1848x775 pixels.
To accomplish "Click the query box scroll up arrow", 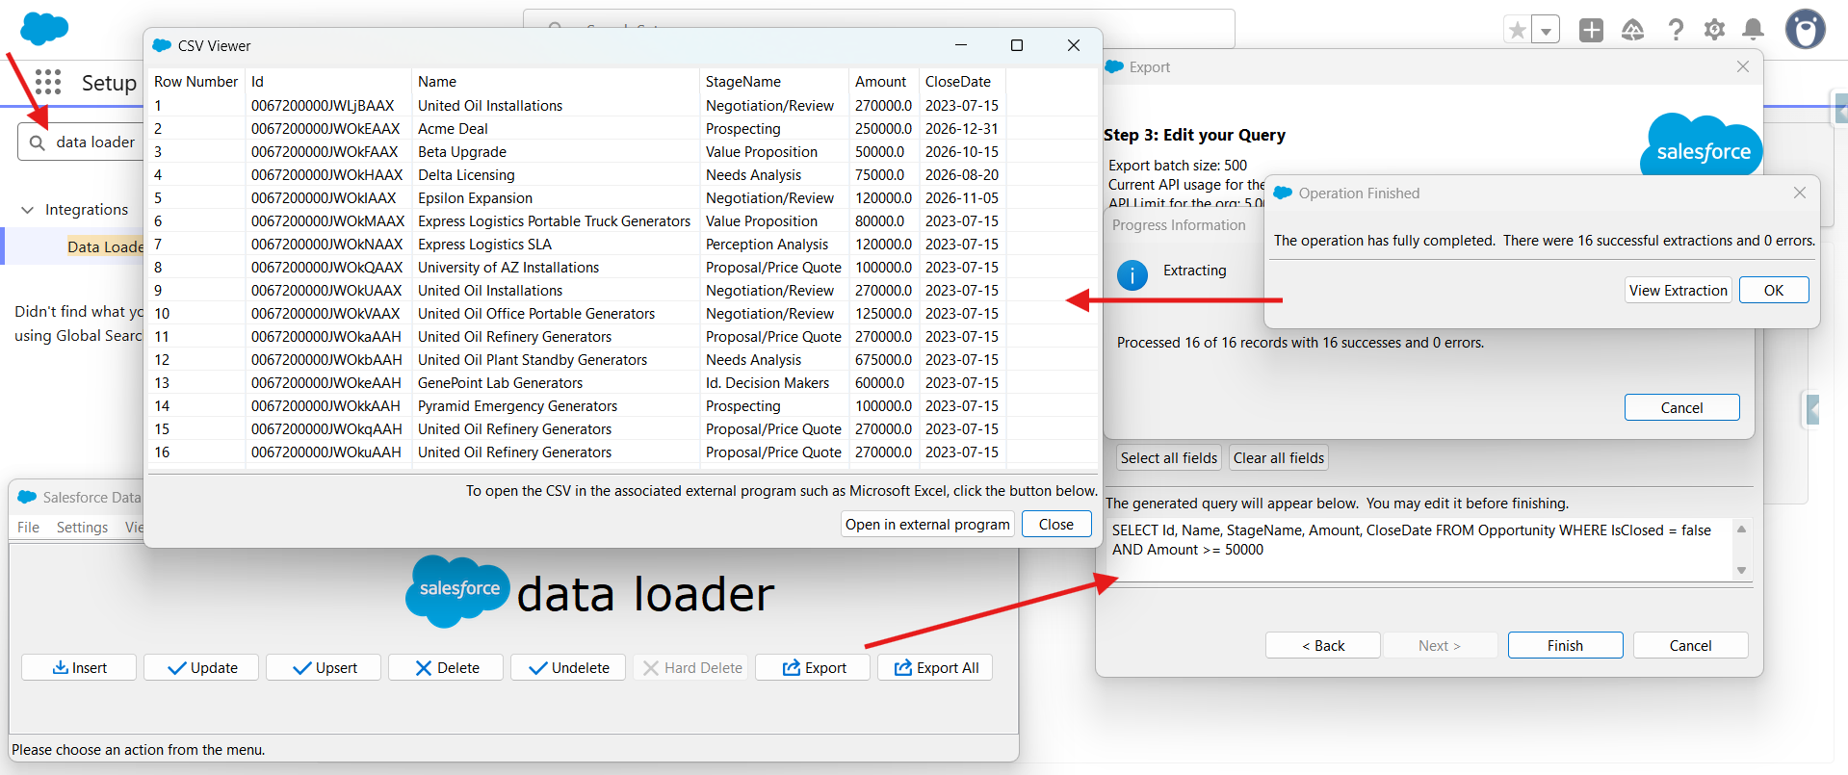I will pos(1741,529).
